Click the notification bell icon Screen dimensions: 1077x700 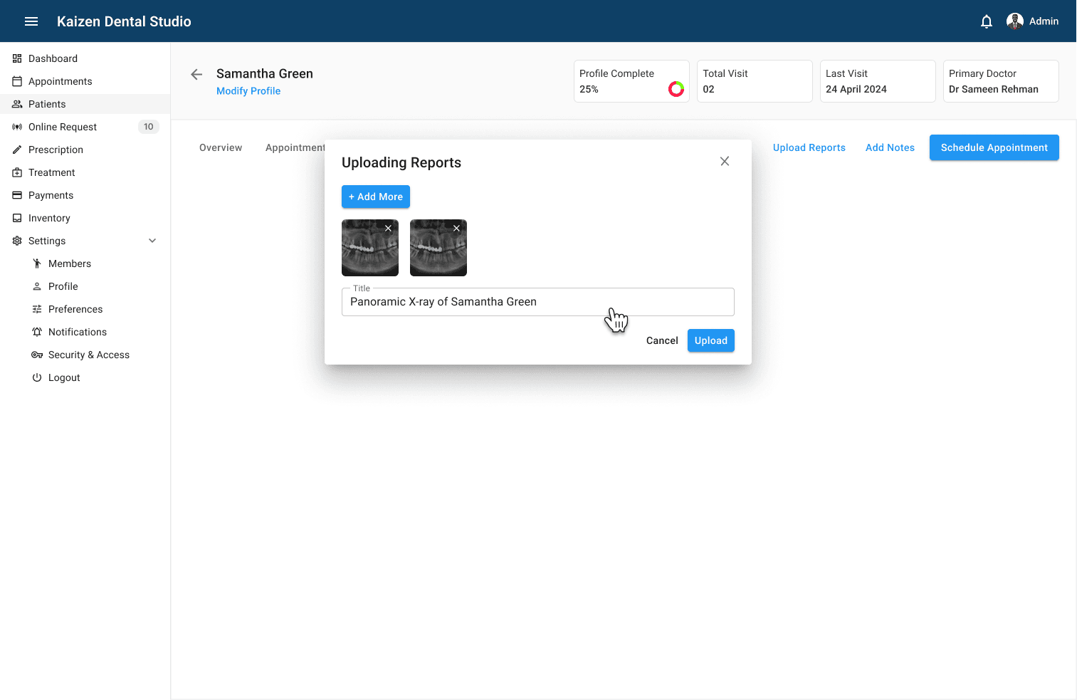coord(986,21)
